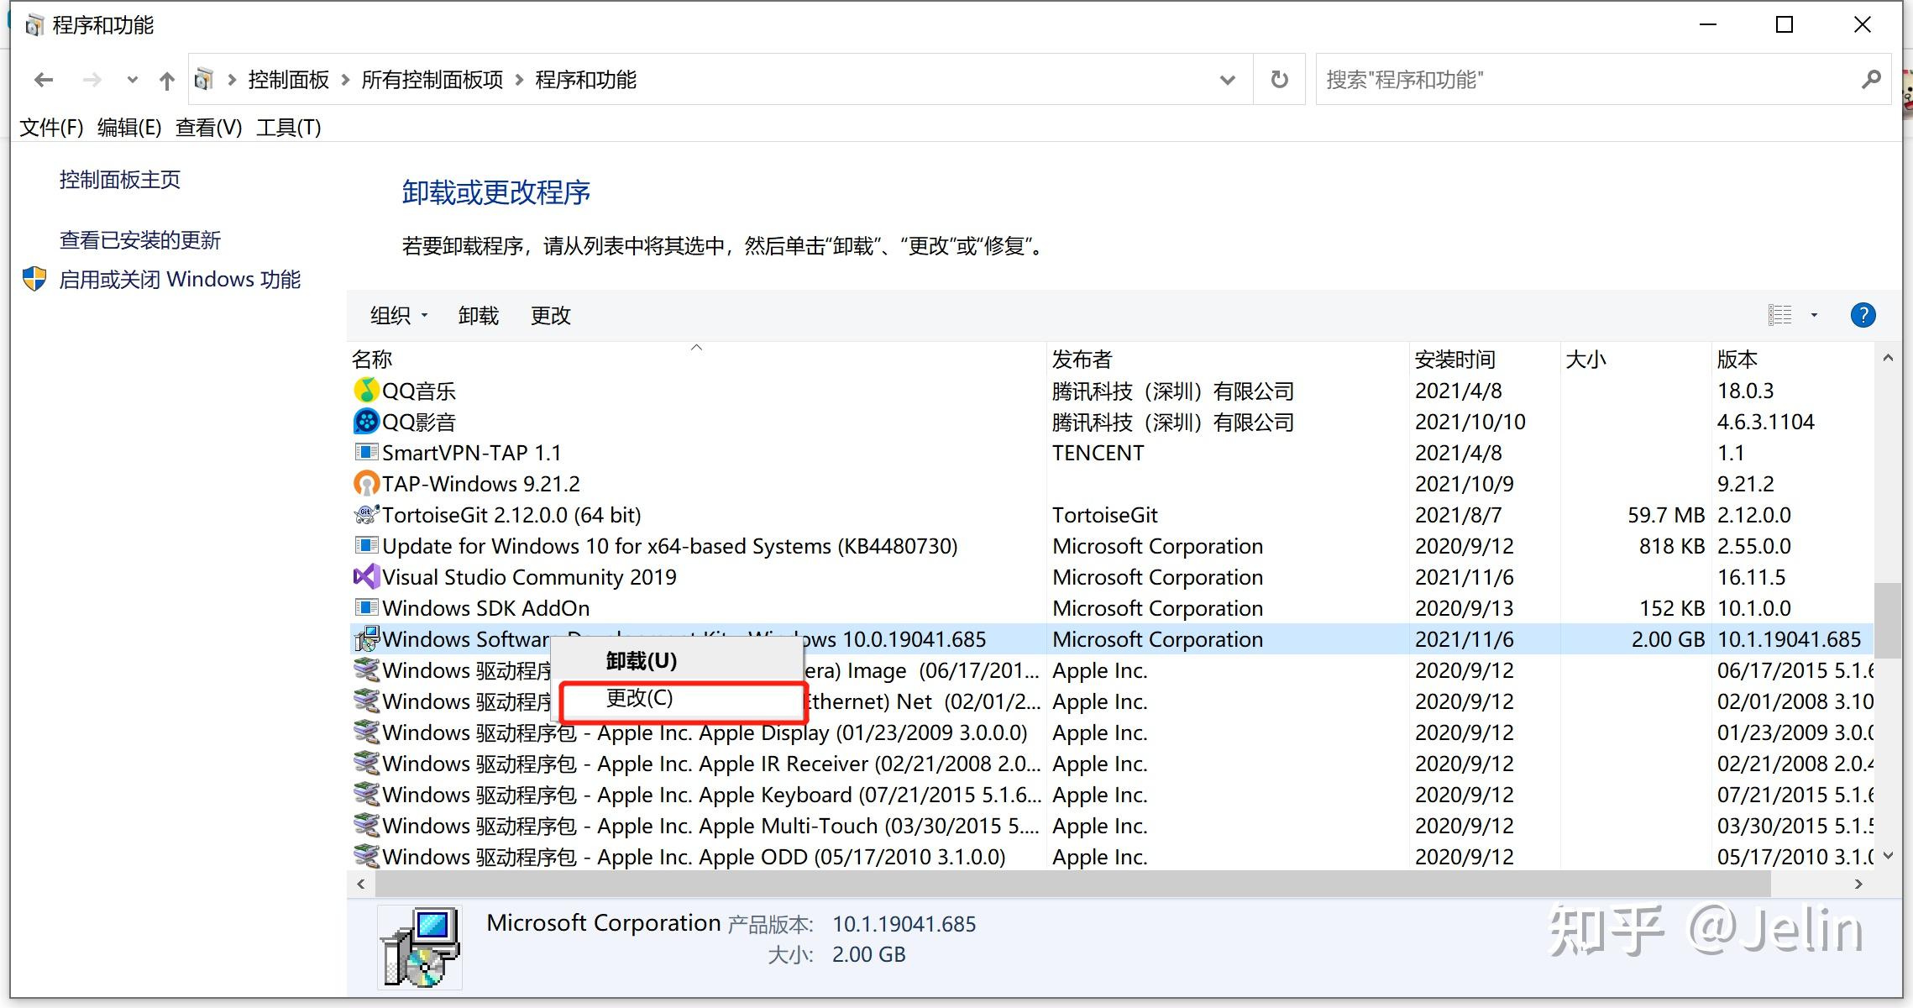The image size is (1913, 1008).
Task: Click the forward navigation arrow
Action: coord(92,80)
